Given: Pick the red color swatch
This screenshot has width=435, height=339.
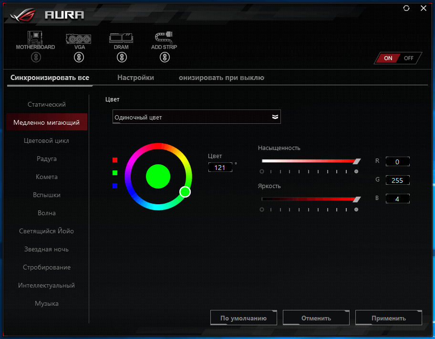Looking at the screenshot, I should pos(115,160).
